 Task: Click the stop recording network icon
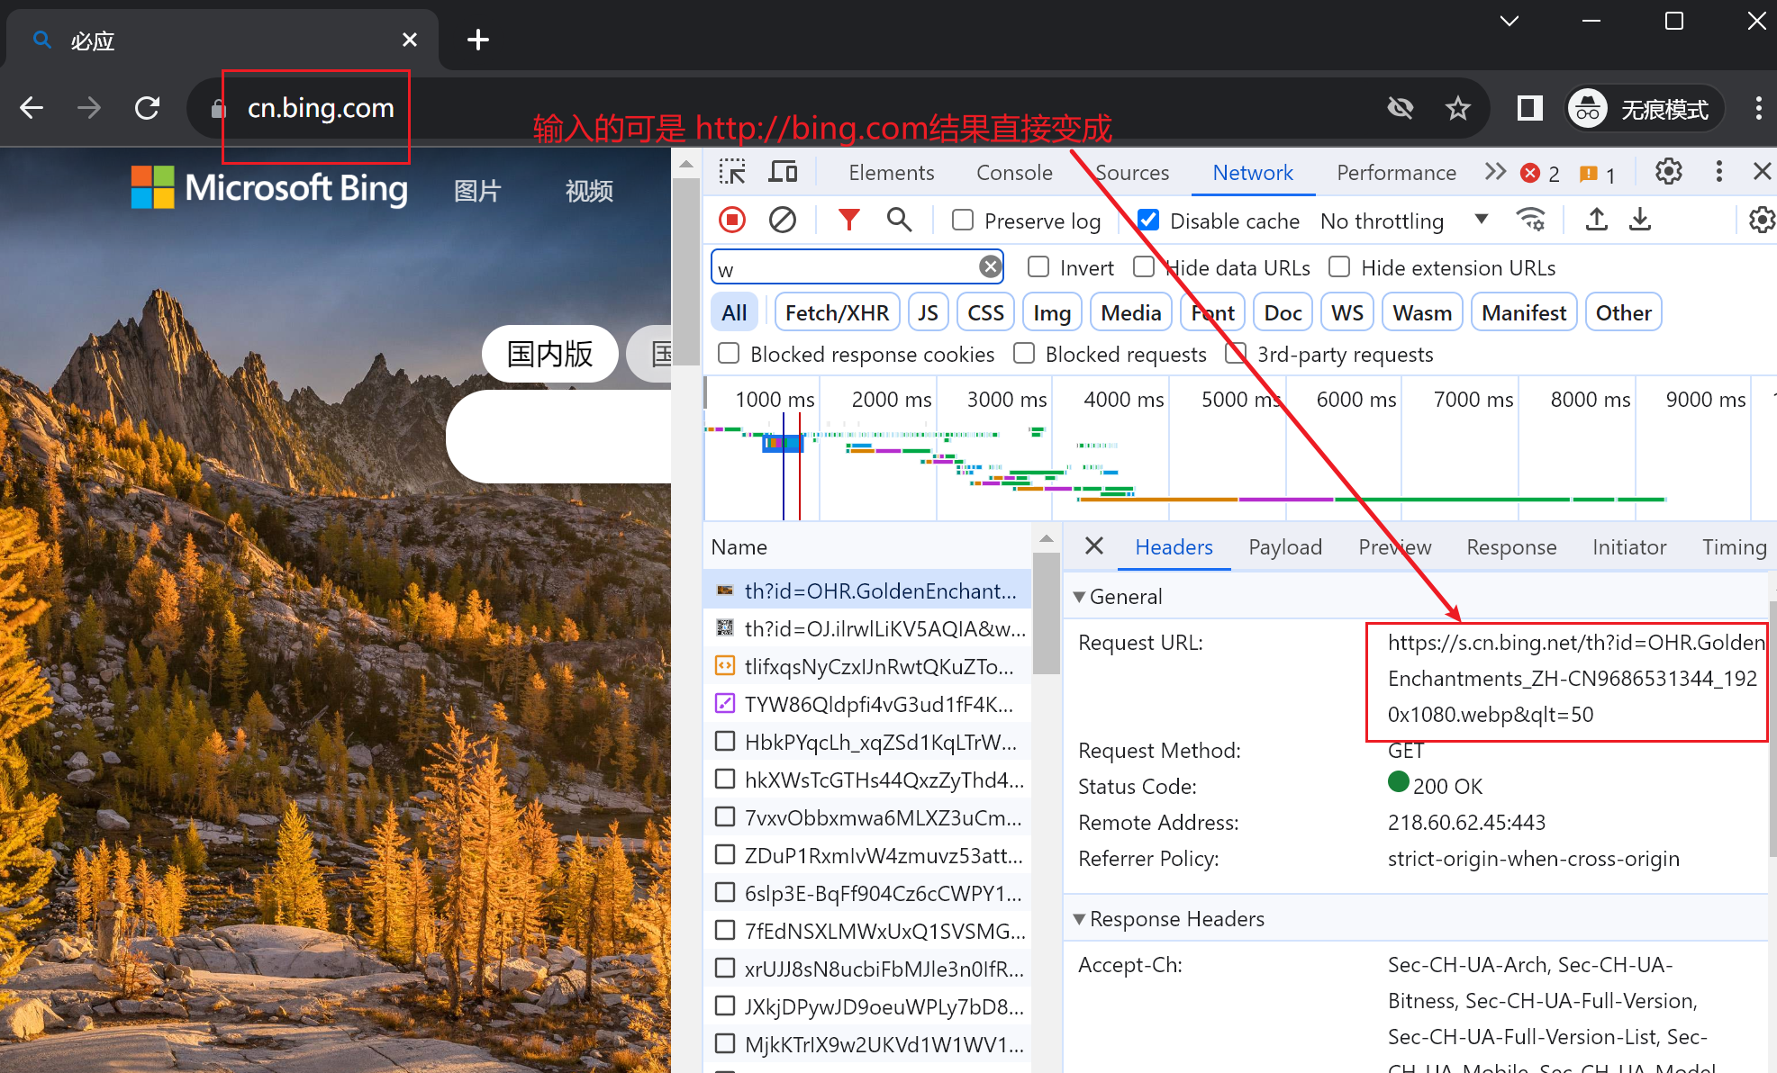[x=734, y=221]
